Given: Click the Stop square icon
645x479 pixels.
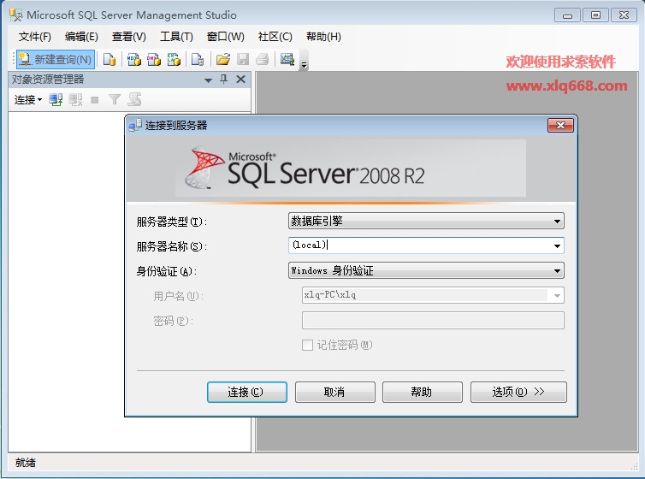Looking at the screenshot, I should tap(95, 99).
